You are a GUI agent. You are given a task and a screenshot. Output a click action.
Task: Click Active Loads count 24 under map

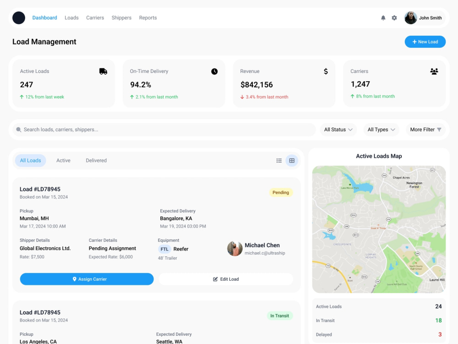tap(438, 306)
